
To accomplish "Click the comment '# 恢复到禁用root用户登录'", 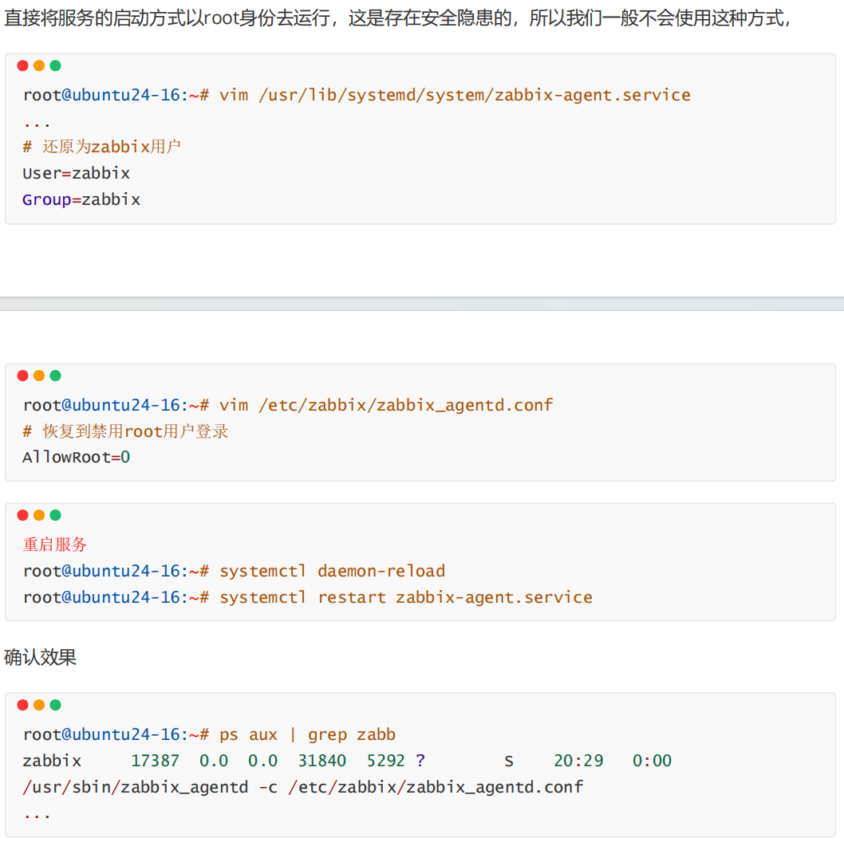I will pos(125,431).
